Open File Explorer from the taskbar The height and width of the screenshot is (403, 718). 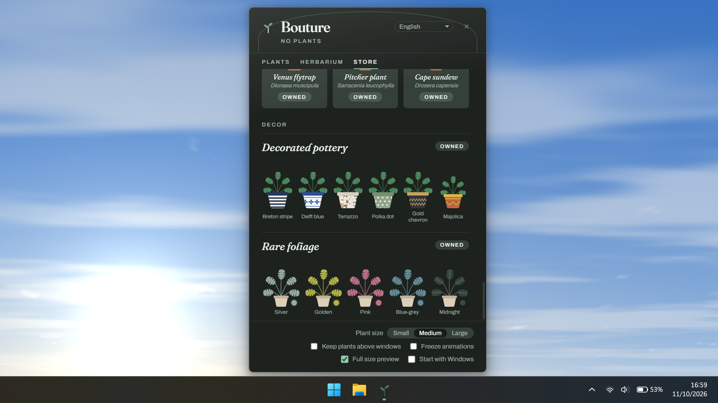pyautogui.click(x=359, y=390)
